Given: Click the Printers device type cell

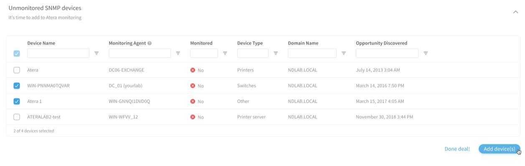Looking at the screenshot, I should (x=245, y=70).
